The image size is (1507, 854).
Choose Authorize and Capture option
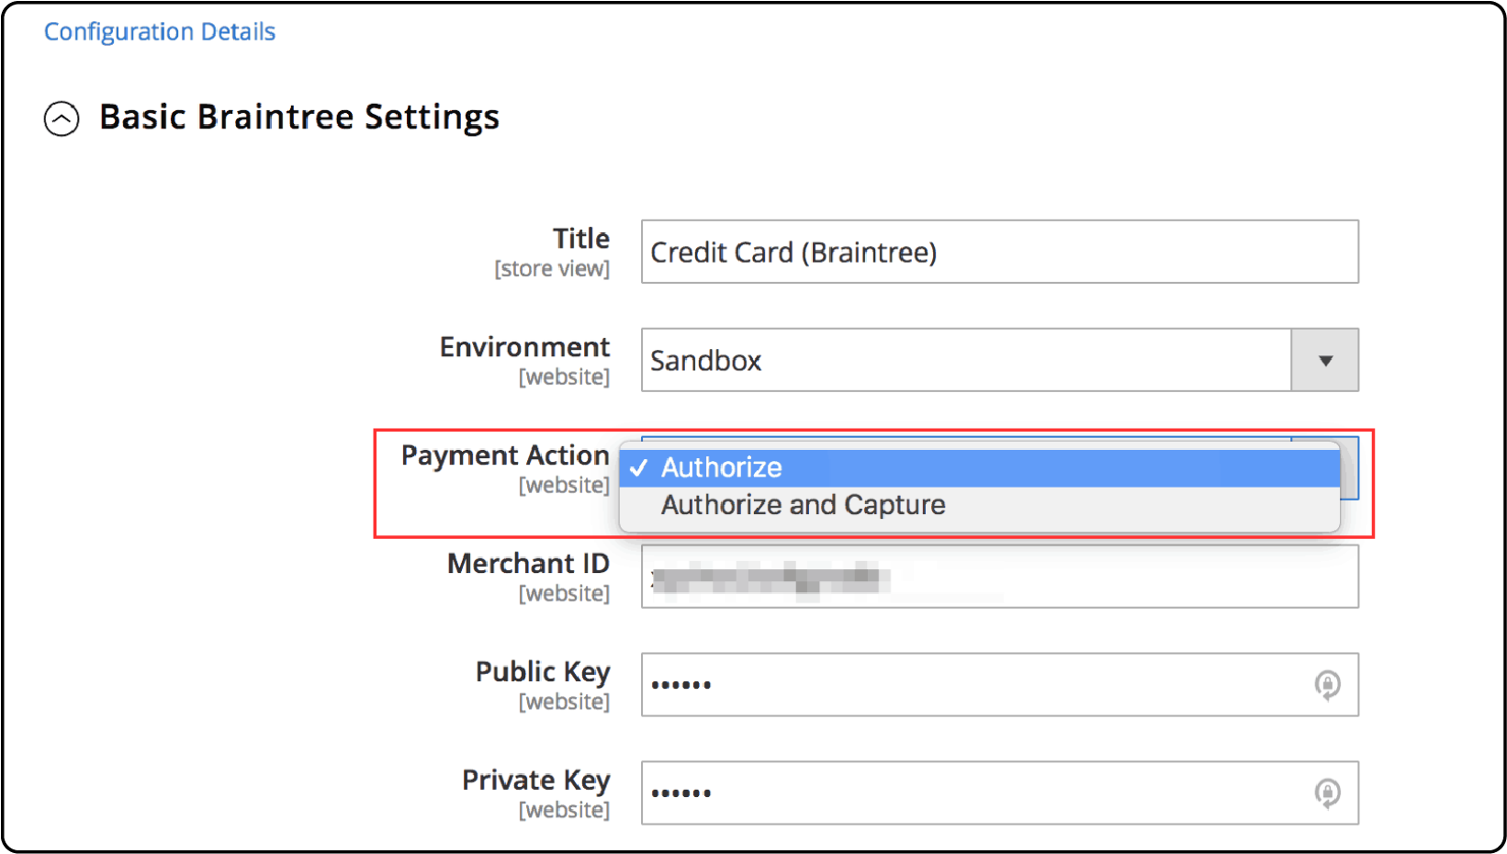[x=980, y=505]
